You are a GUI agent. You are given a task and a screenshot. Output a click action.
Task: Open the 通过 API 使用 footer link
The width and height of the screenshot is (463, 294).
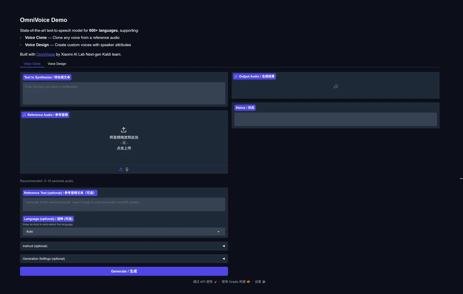(x=205, y=282)
